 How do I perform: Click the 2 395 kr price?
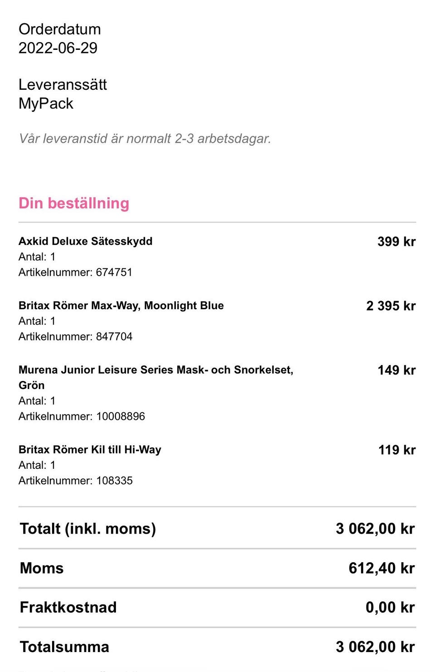pyautogui.click(x=391, y=306)
